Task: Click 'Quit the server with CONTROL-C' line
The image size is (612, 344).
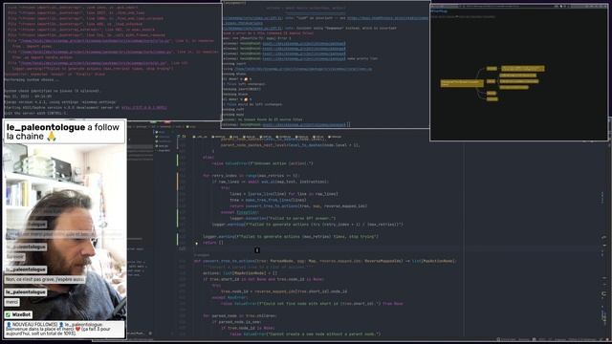Action: pos(35,113)
